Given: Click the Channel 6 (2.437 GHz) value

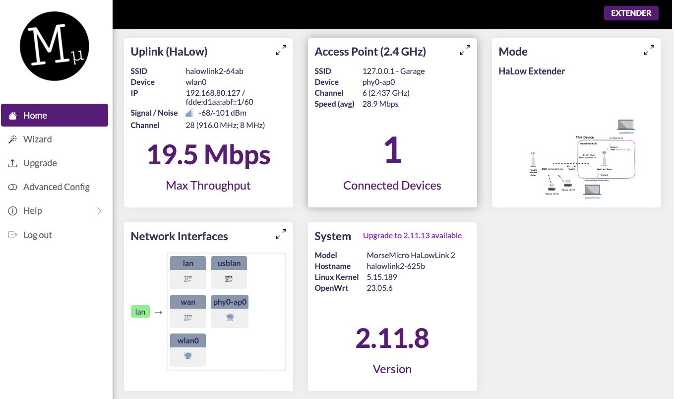Looking at the screenshot, I should pyautogui.click(x=386, y=93).
